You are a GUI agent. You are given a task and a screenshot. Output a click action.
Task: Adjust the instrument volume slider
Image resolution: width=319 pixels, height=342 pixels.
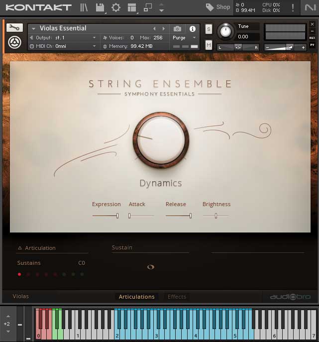click(x=285, y=47)
